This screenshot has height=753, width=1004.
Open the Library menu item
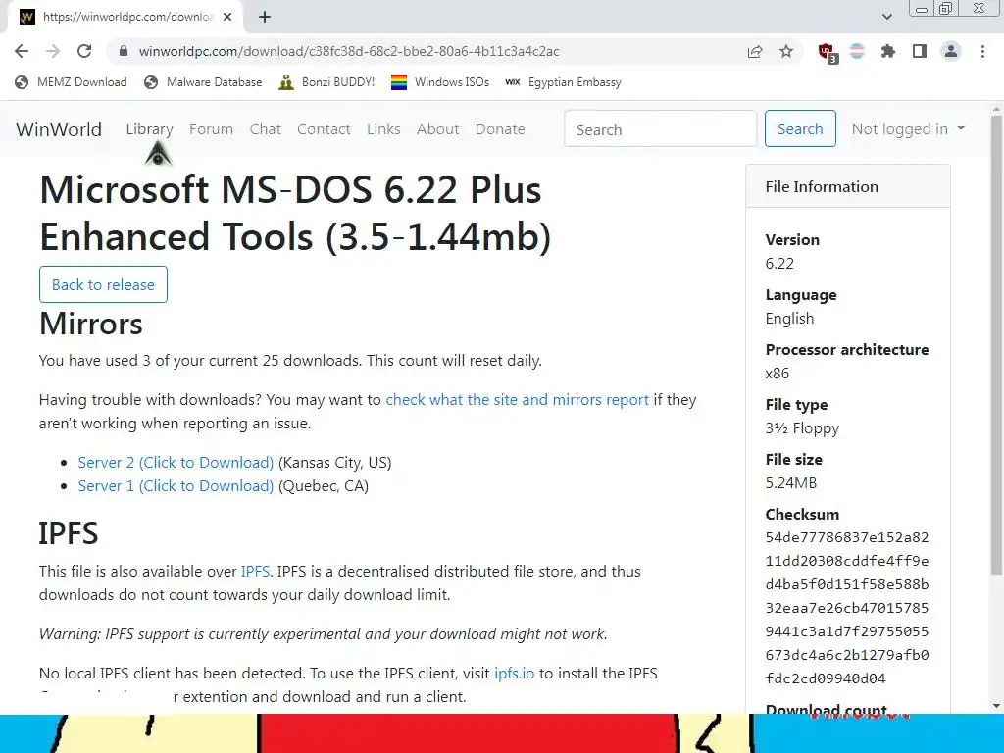(149, 128)
